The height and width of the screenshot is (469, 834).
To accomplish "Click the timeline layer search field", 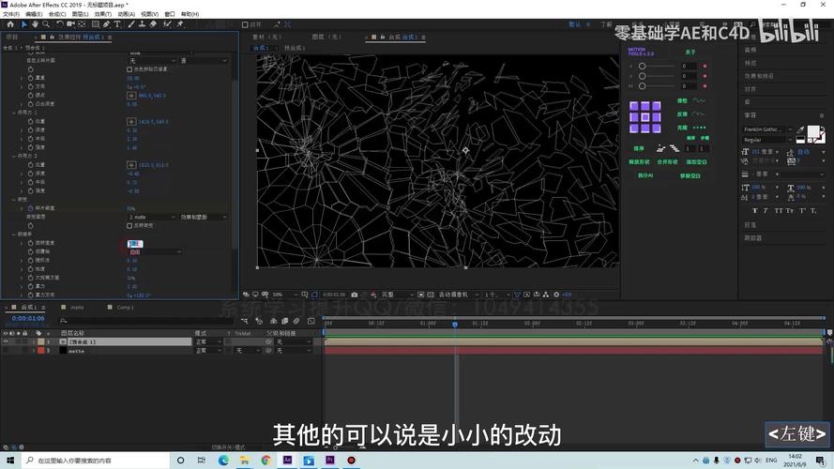I will point(146,321).
